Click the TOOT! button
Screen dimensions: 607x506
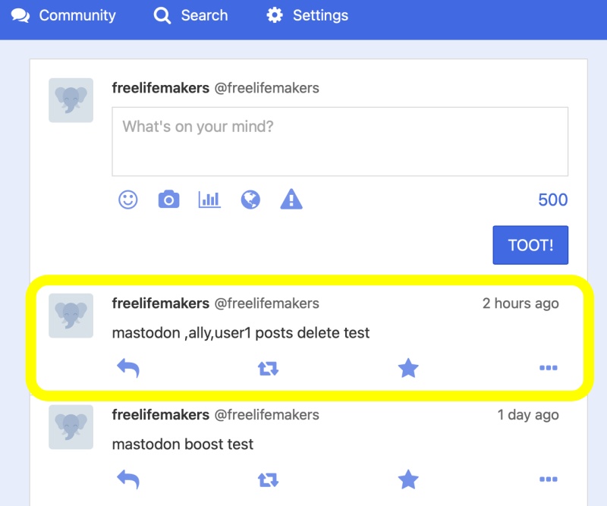point(530,245)
